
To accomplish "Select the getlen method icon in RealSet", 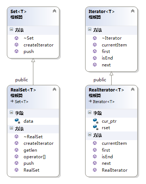I will 17,150.
